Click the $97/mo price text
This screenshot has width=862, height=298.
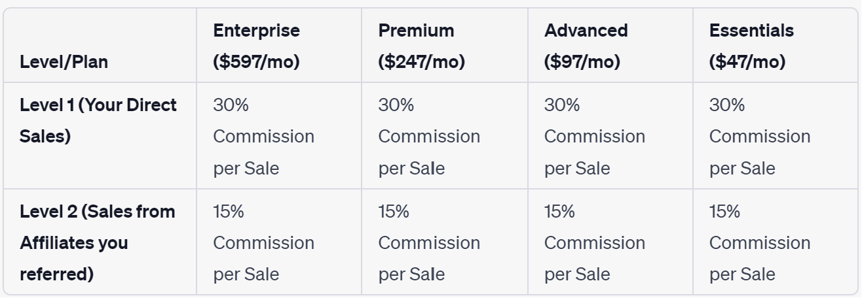582,62
